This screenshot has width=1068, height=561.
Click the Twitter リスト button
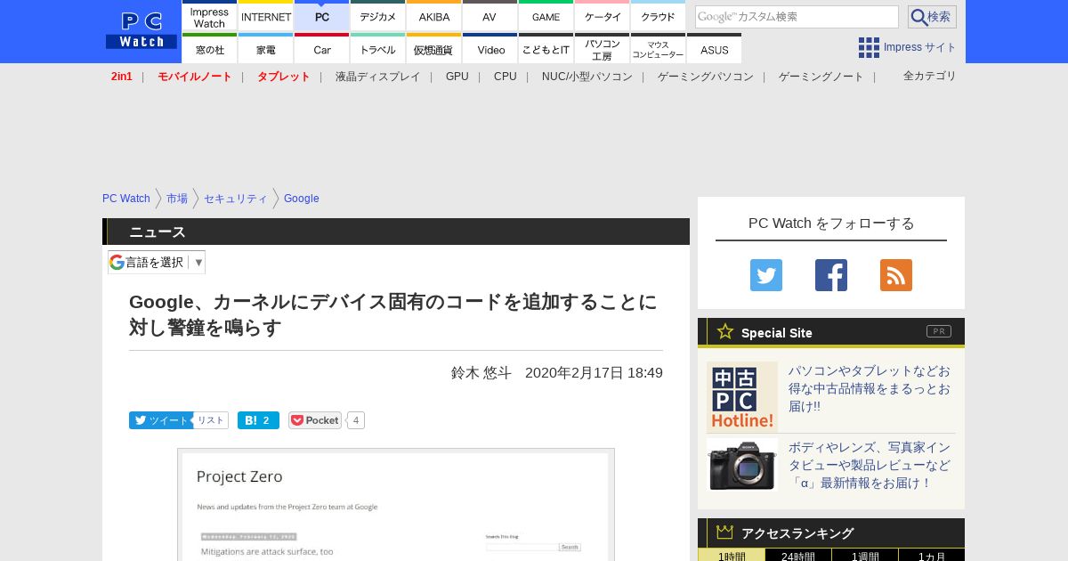coord(211,420)
